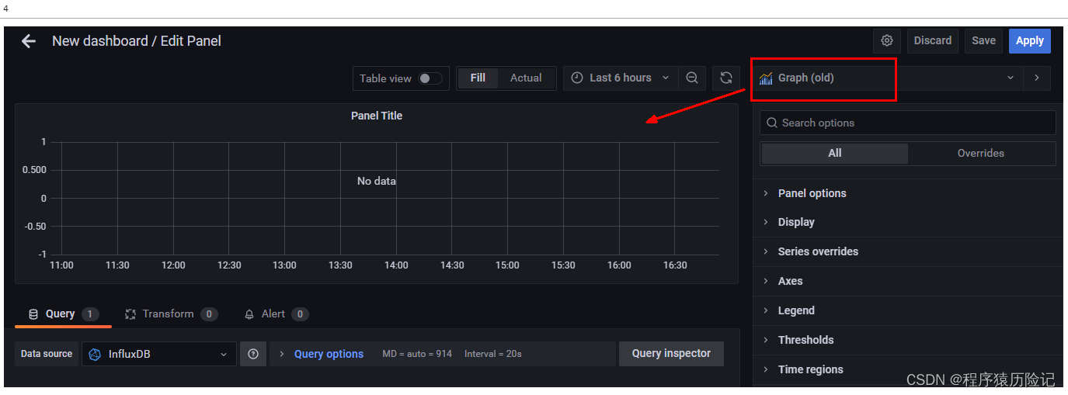This screenshot has width=1068, height=395.
Task: Expand the Axes section
Action: click(908, 281)
